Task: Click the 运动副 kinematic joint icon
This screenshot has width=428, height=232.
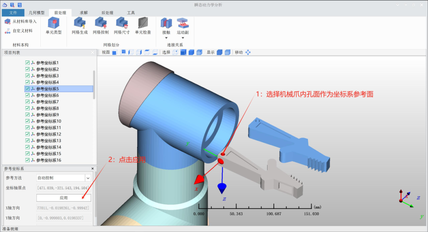Action: point(183,23)
